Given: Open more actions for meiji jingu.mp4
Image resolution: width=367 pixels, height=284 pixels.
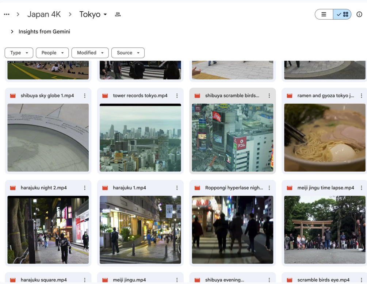Looking at the screenshot, I should tap(177, 280).
